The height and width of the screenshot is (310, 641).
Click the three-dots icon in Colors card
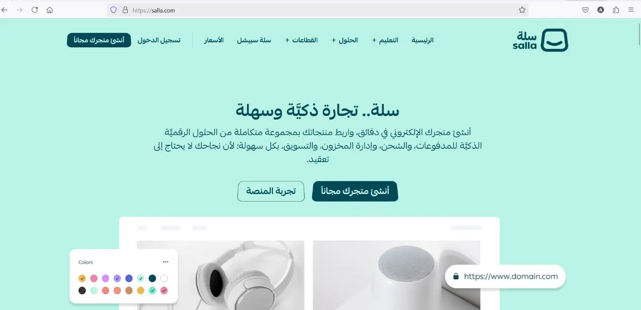166,262
